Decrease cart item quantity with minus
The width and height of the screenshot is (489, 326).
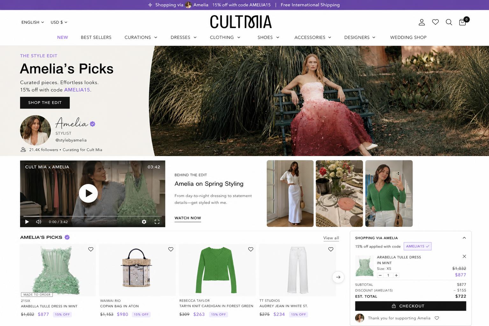point(380,275)
